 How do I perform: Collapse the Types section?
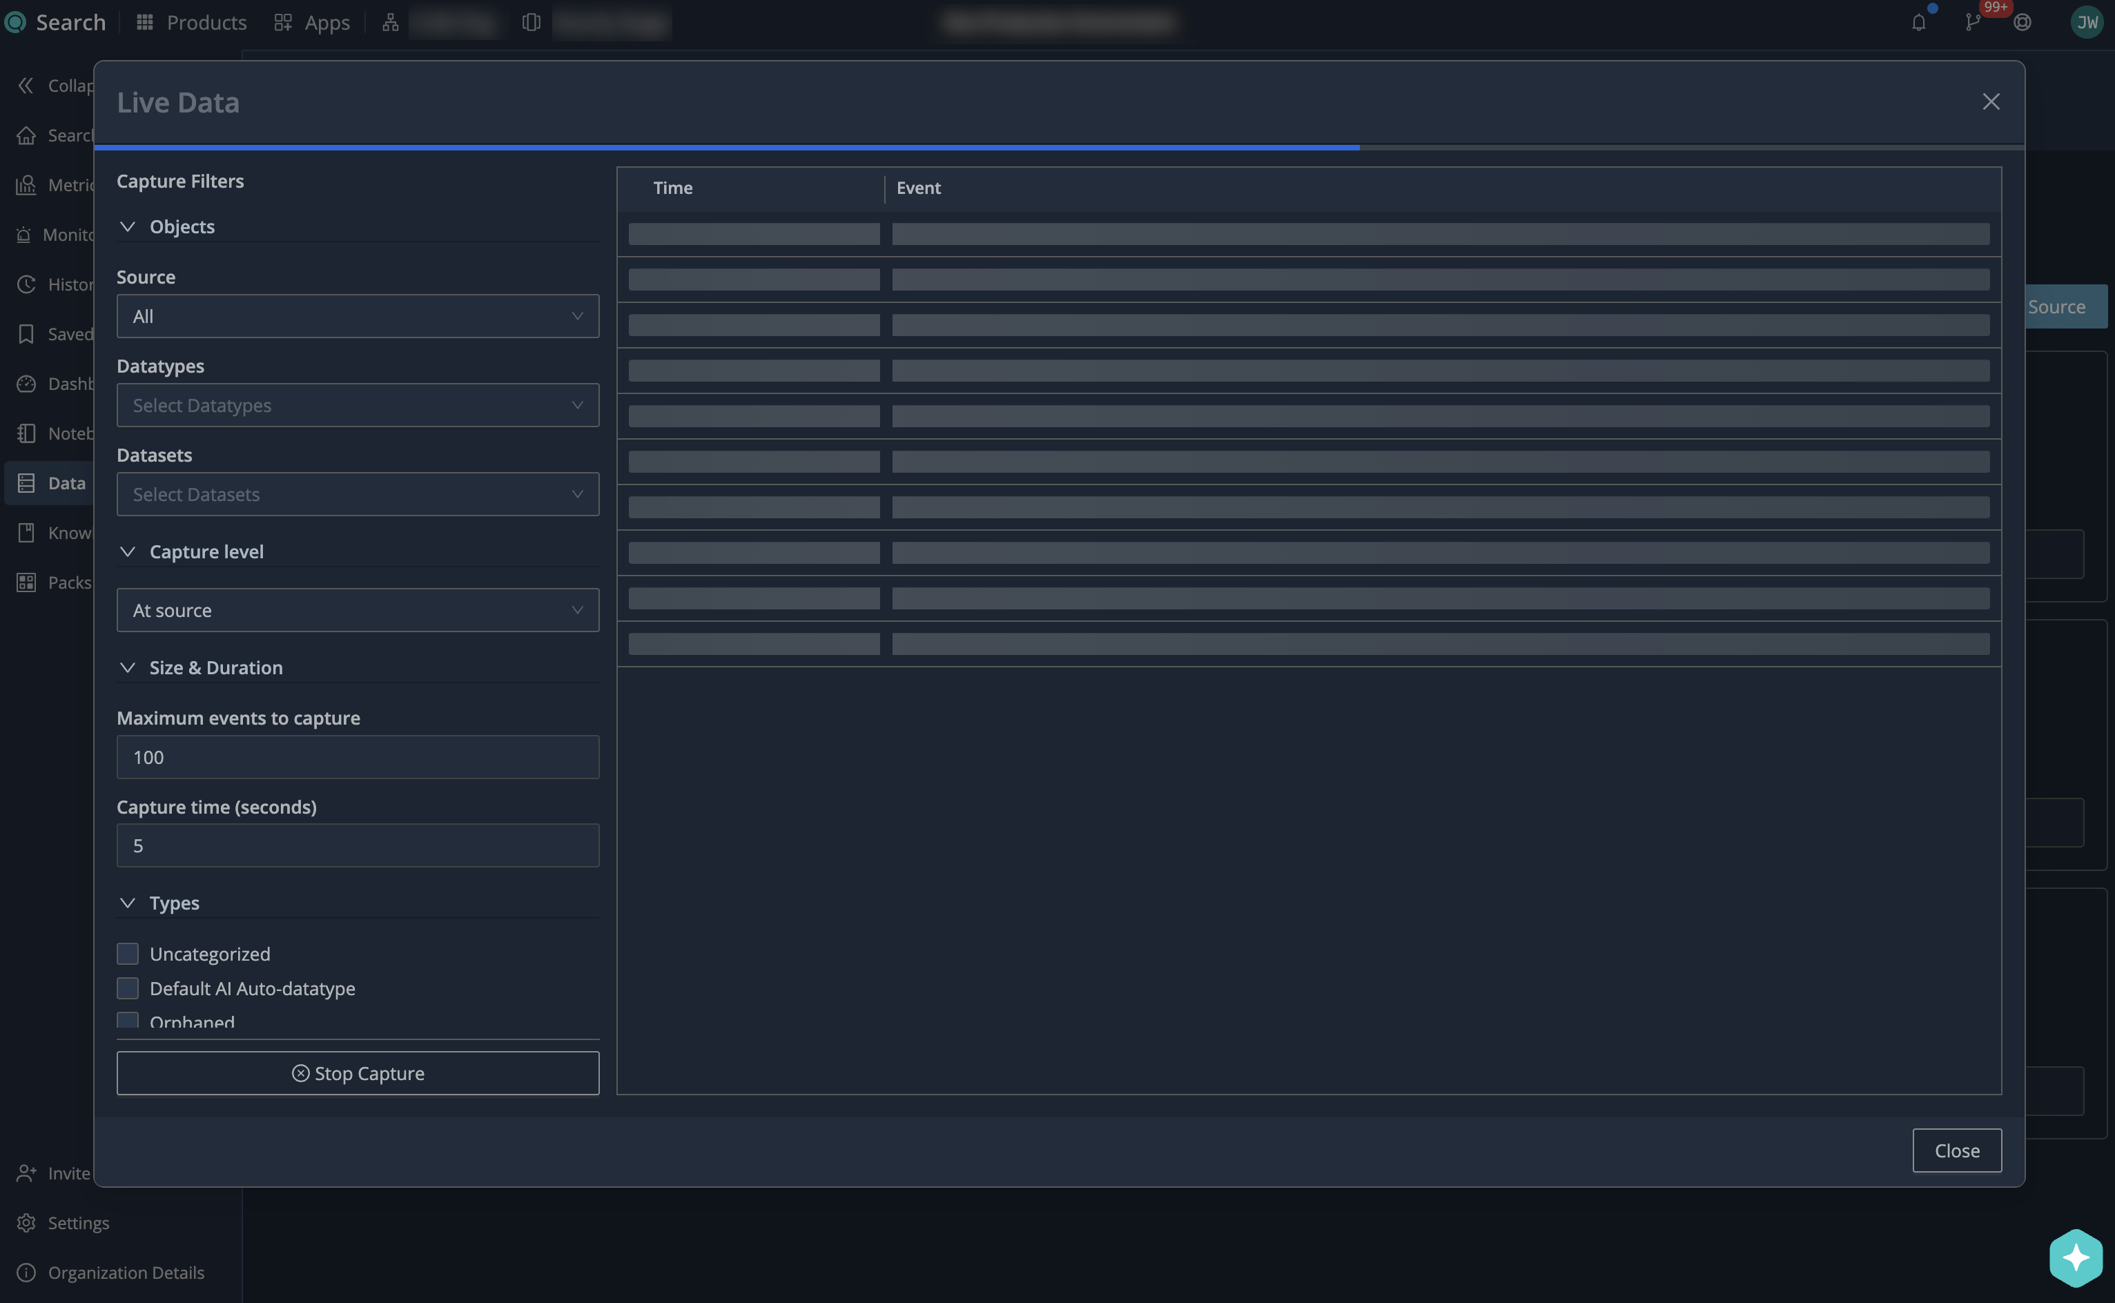[x=128, y=902]
